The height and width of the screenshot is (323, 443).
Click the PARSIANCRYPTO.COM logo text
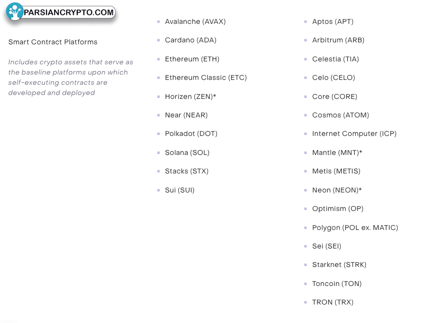(x=69, y=12)
